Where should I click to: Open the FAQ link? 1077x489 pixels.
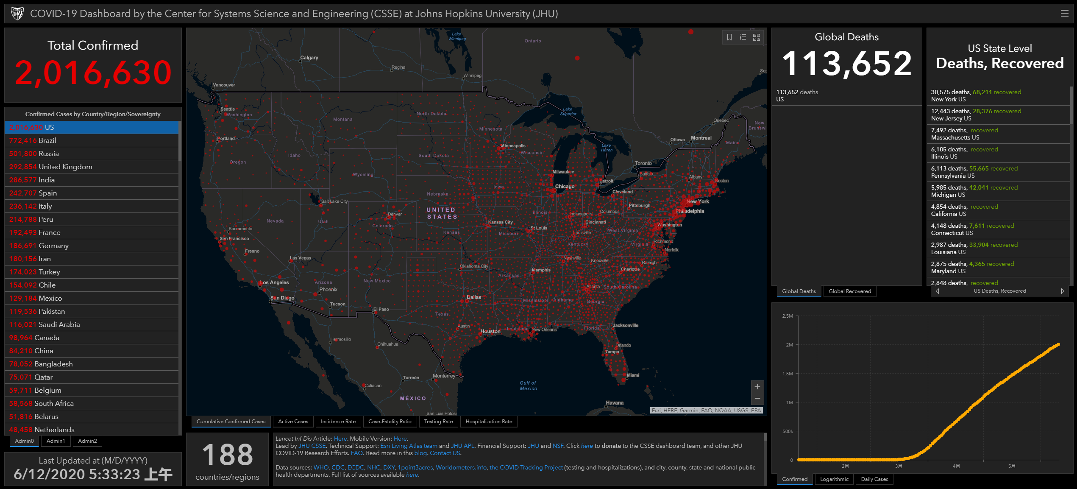point(356,453)
